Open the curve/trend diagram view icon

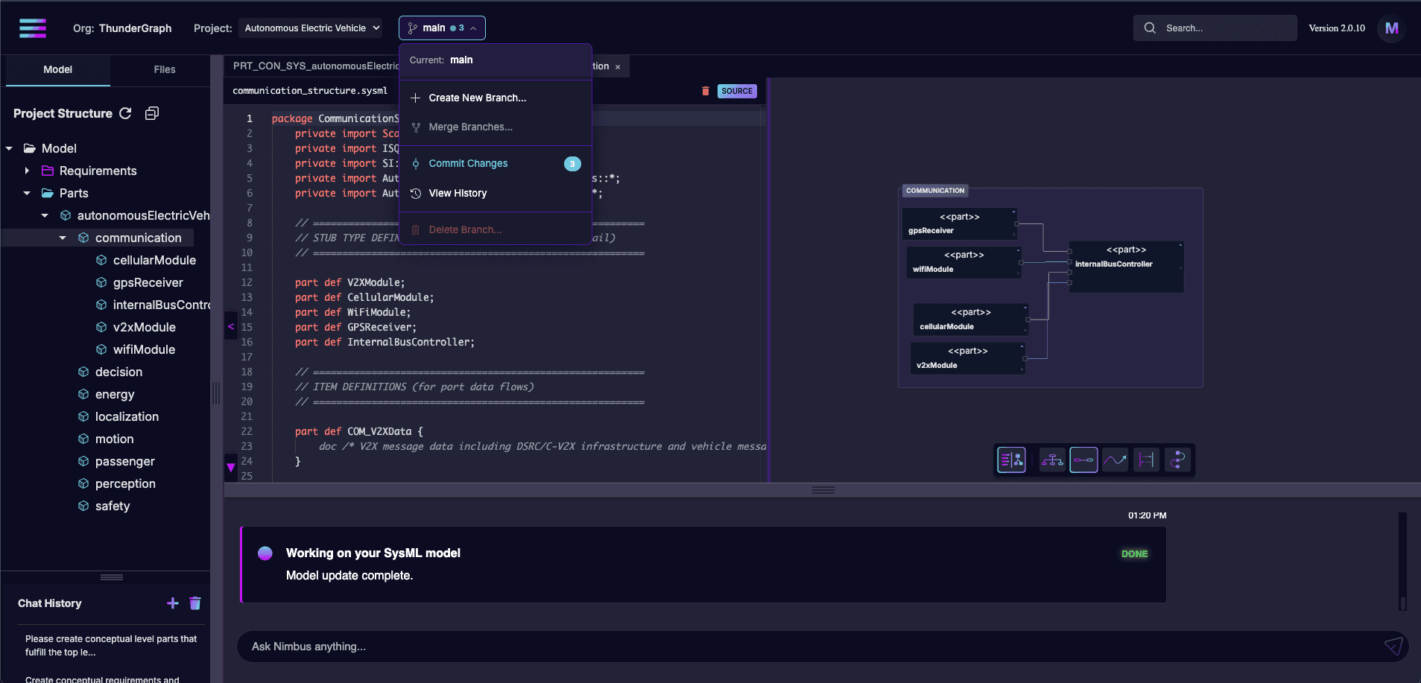1115,460
